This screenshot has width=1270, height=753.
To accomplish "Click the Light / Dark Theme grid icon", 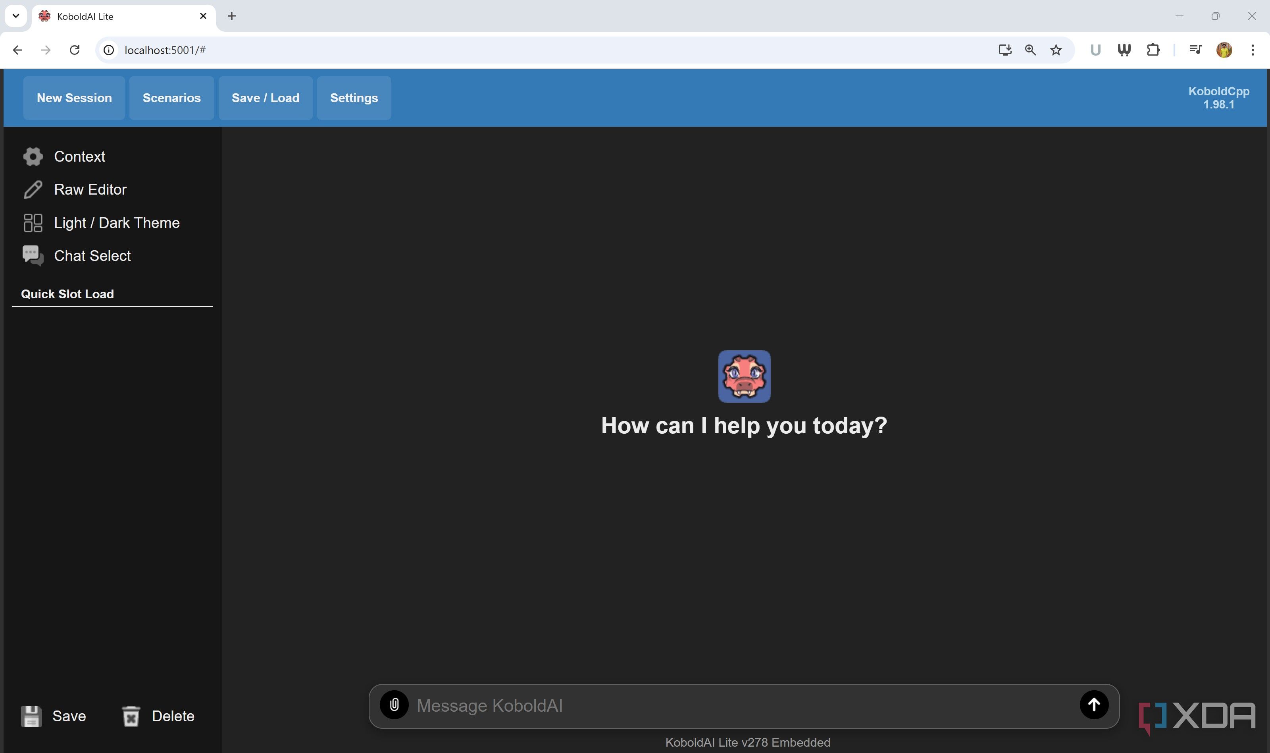I will 33,223.
